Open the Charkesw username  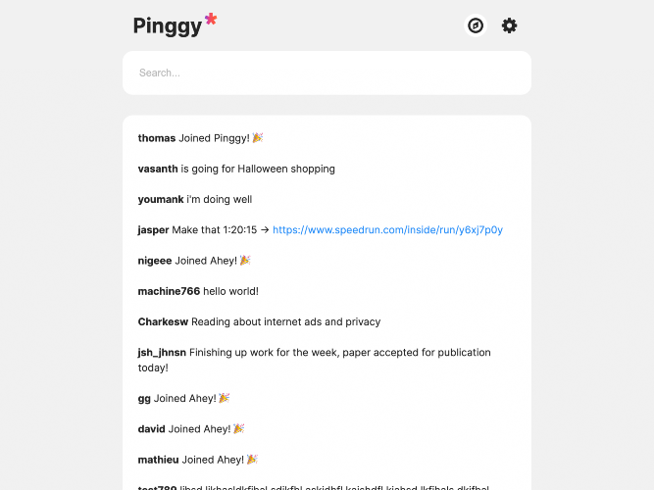click(x=163, y=322)
